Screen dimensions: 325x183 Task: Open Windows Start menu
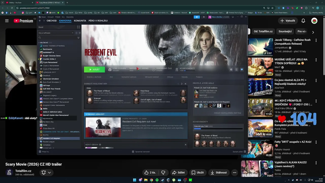(x=135, y=180)
